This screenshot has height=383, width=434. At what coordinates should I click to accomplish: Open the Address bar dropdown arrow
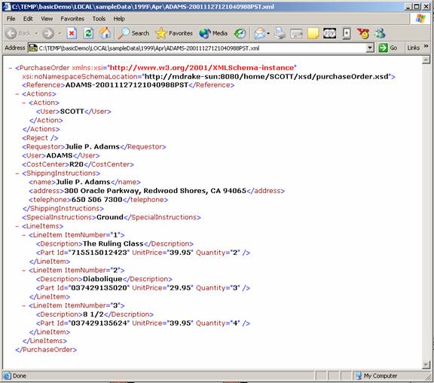pyautogui.click(x=370, y=48)
